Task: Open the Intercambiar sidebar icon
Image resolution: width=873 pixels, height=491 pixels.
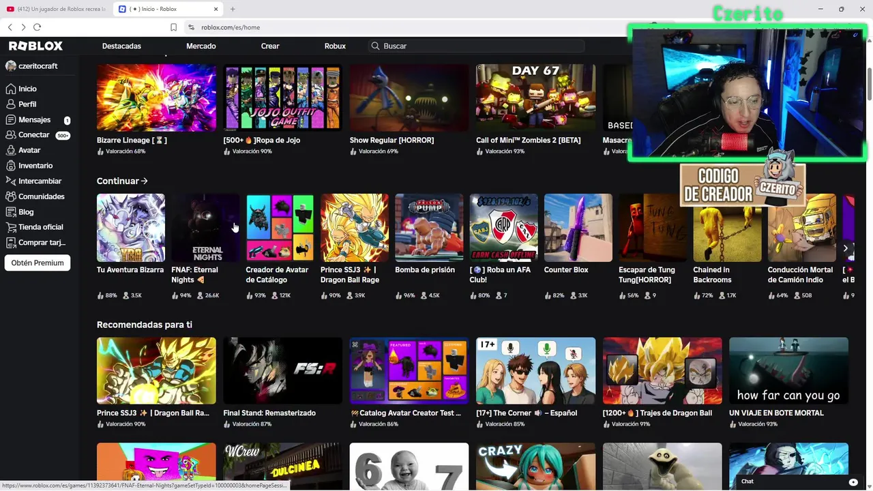Action: click(x=10, y=181)
